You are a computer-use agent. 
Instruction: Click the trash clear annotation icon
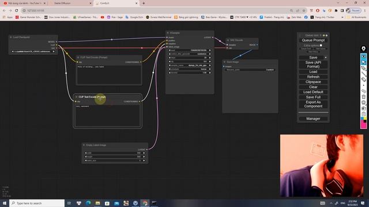tap(364, 97)
